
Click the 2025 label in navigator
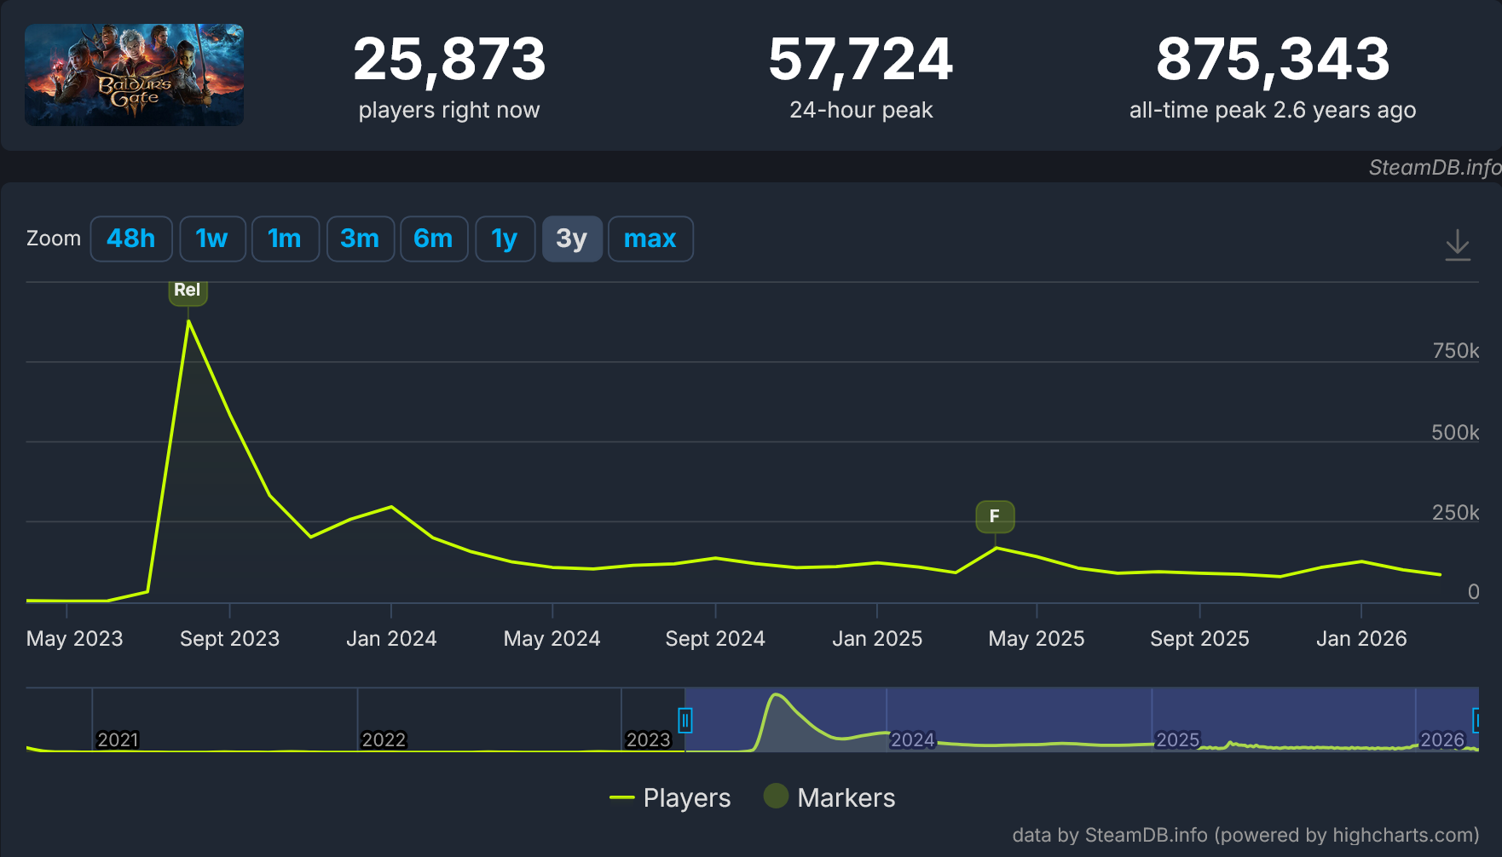click(1178, 739)
